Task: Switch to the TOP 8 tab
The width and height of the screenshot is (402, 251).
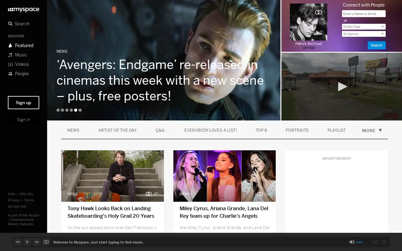Action: pyautogui.click(x=261, y=130)
